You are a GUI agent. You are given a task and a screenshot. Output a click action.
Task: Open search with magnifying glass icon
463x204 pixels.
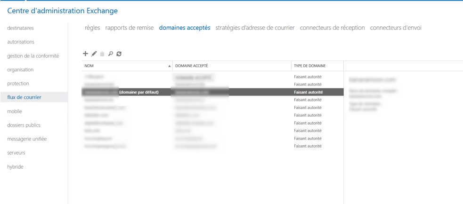(110, 54)
